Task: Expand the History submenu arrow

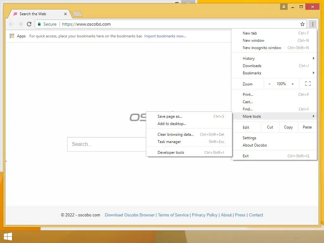Action: click(x=314, y=58)
